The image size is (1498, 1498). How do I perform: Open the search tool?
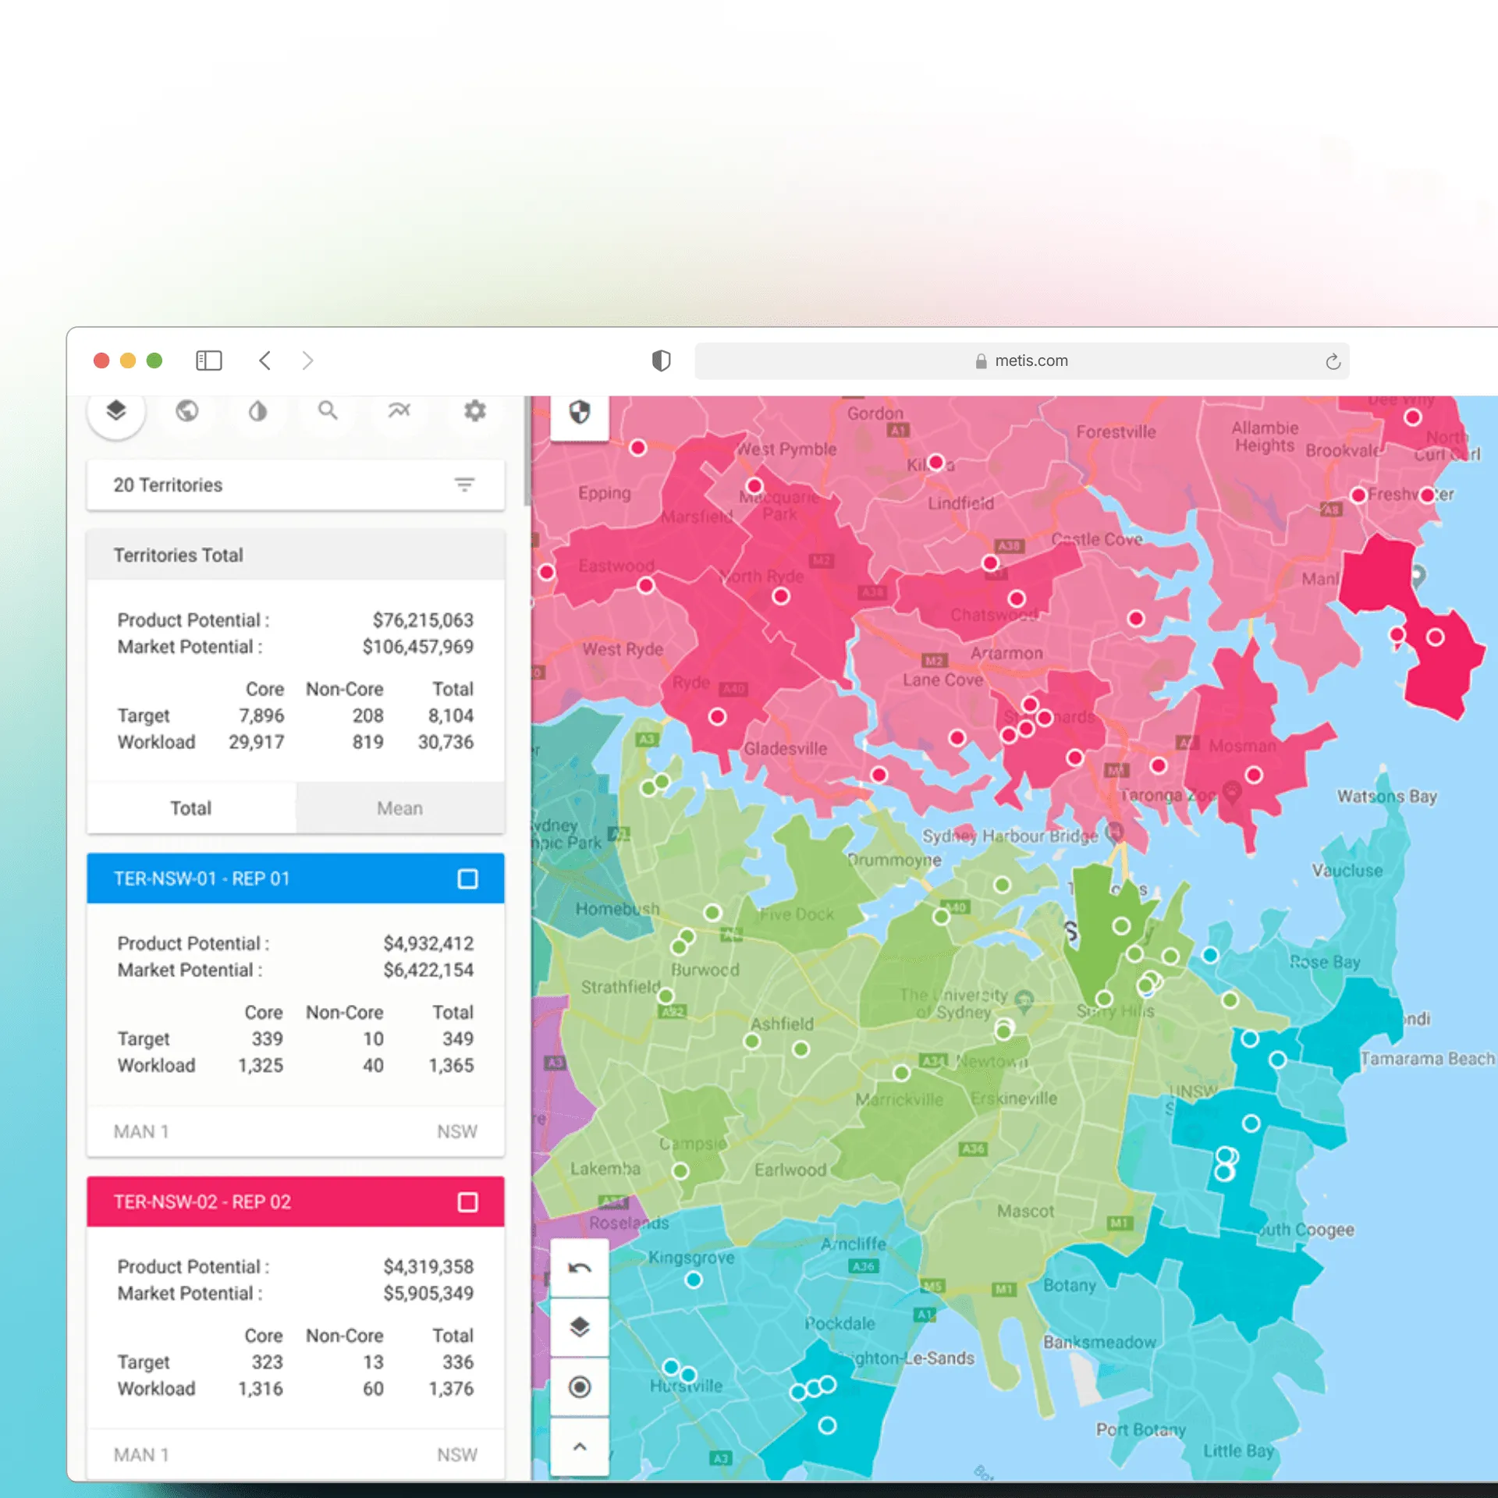pos(328,411)
